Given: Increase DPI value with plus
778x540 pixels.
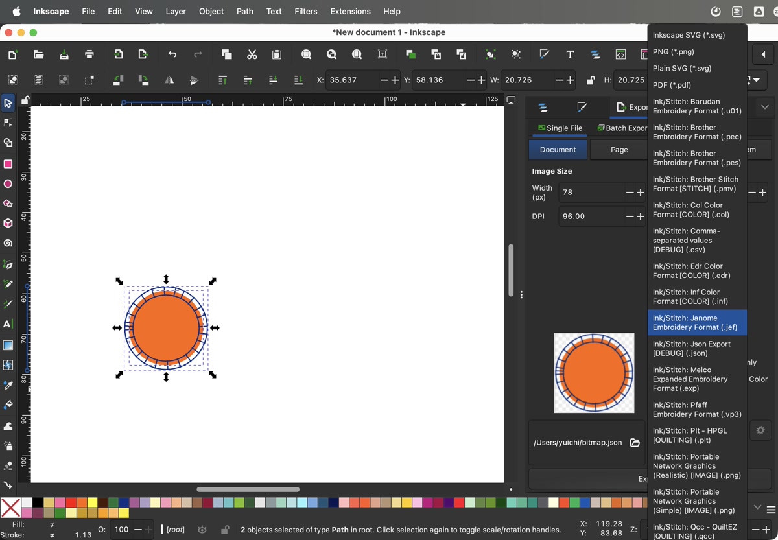Looking at the screenshot, I should (x=641, y=216).
